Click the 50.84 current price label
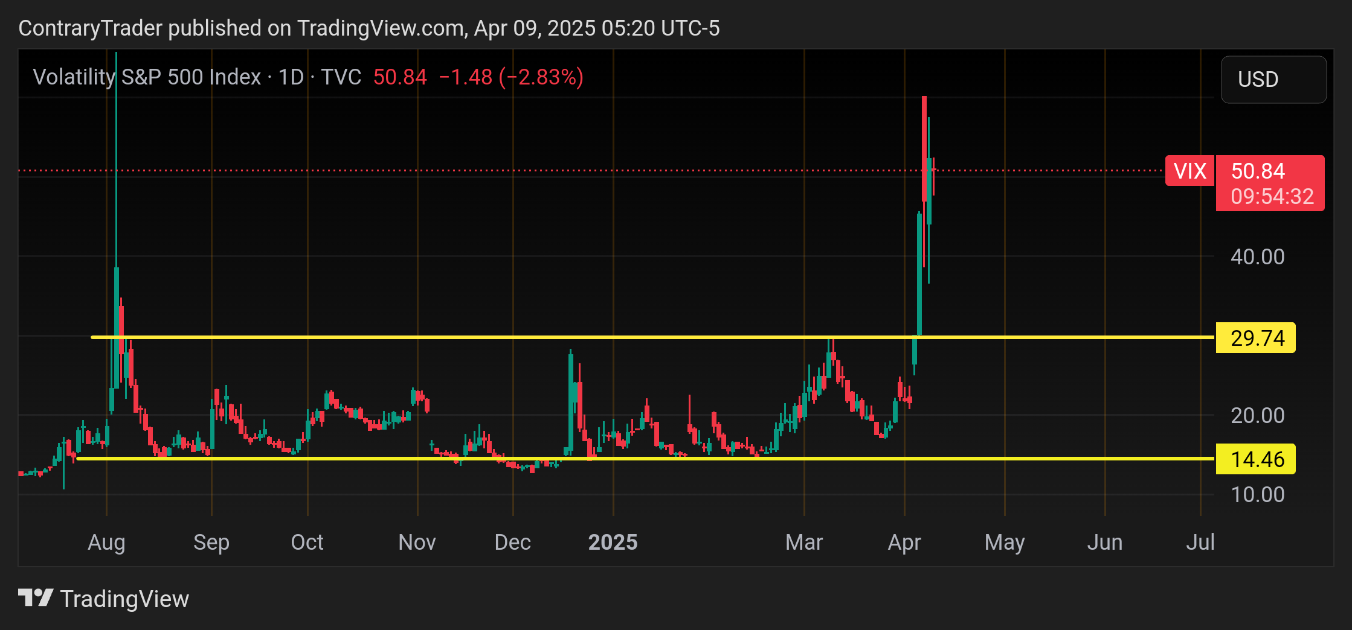Viewport: 1352px width, 630px height. [x=1258, y=171]
